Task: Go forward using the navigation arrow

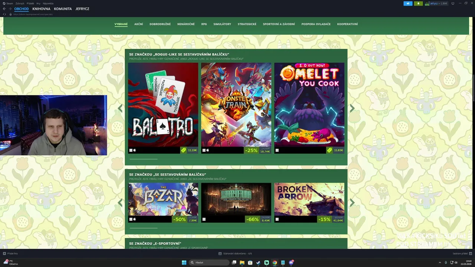Action: coord(10,9)
